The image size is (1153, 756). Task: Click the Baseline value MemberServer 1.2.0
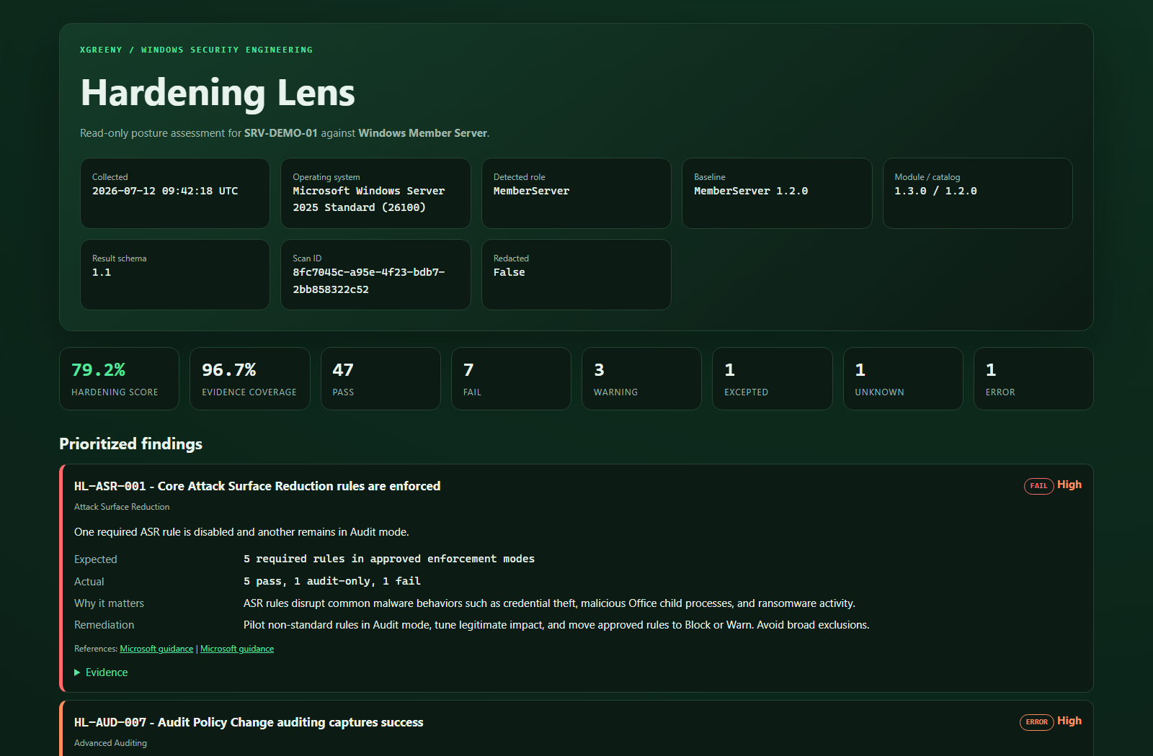[x=751, y=191]
